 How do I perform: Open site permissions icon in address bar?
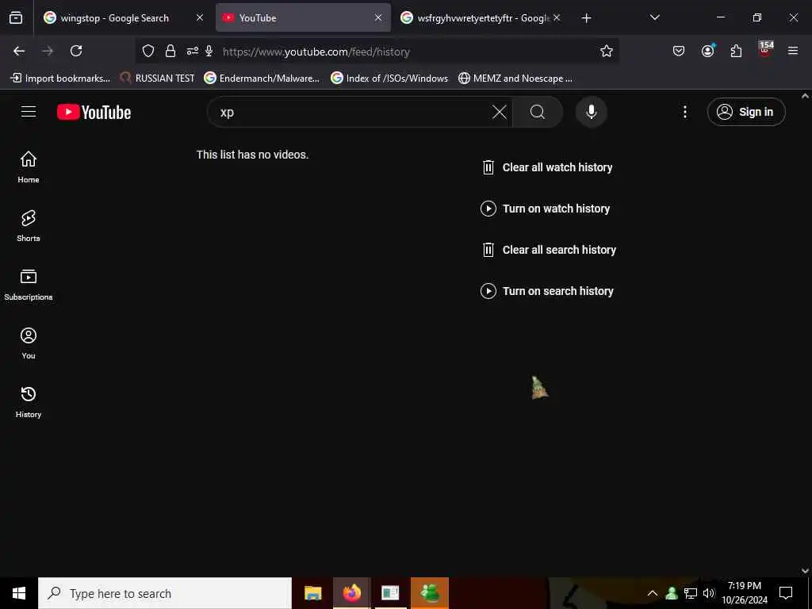pos(192,51)
